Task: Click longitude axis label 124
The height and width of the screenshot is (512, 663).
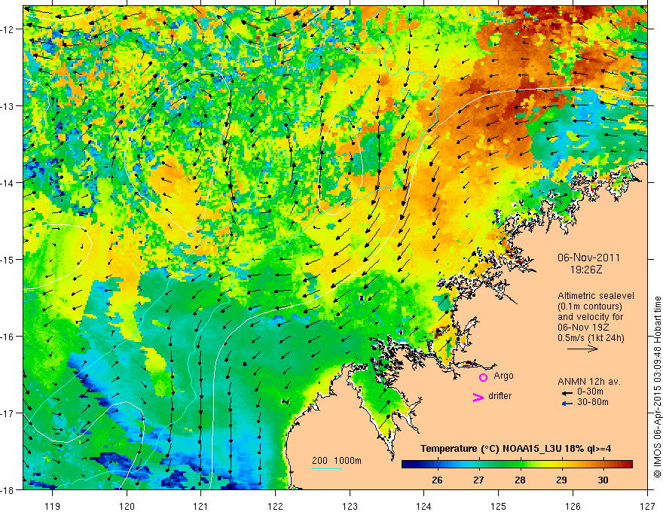Action: 424,506
